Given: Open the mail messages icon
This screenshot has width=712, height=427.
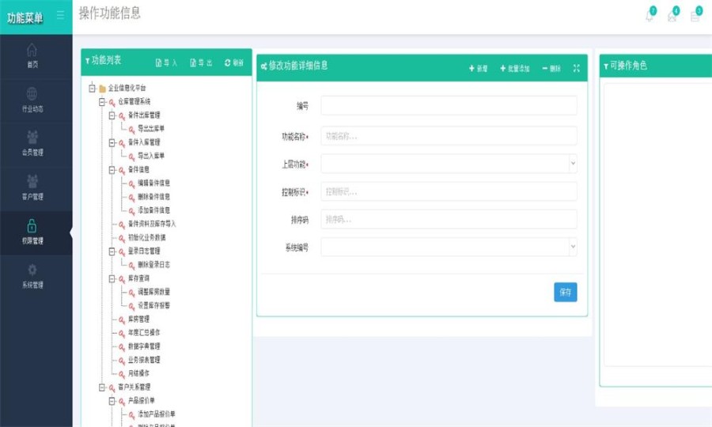Looking at the screenshot, I should [x=672, y=16].
